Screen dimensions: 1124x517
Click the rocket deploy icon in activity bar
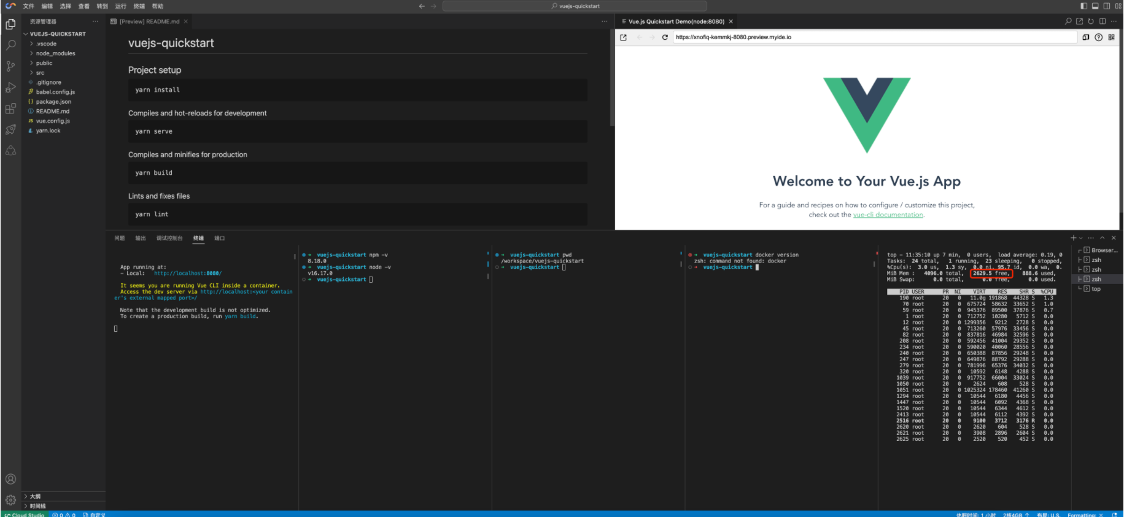10,129
